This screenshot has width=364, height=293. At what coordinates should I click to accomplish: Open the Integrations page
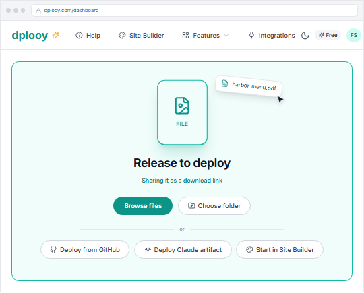pyautogui.click(x=272, y=36)
